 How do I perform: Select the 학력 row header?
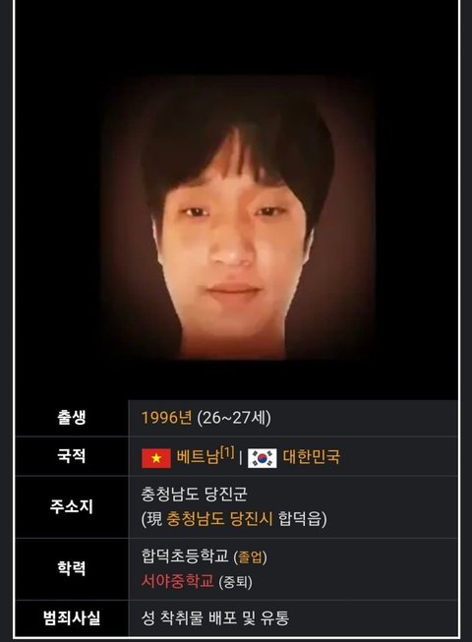coord(72,568)
